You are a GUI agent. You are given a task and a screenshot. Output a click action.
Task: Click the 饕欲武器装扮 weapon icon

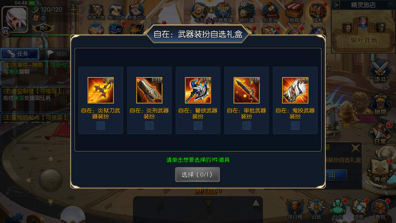tap(198, 90)
